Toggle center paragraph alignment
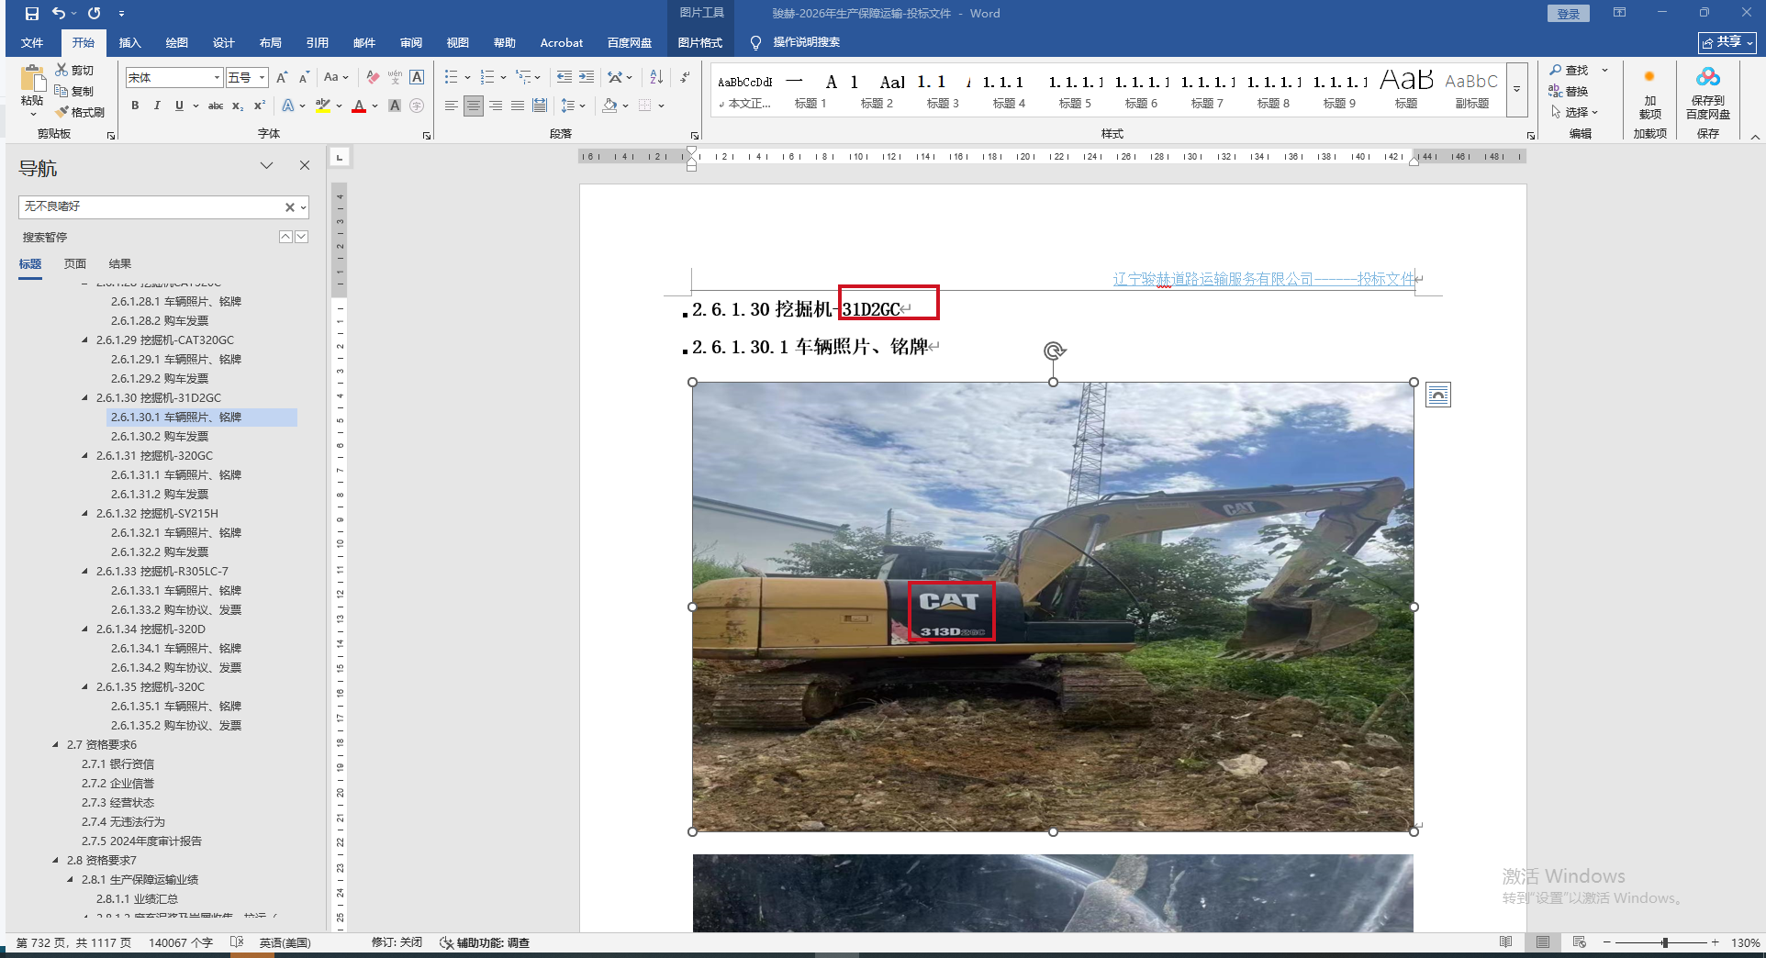The width and height of the screenshot is (1766, 958). [x=473, y=106]
